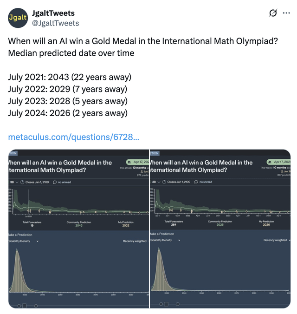Click the right panel's rightmost circular slider handle
This screenshot has width=297, height=314.
(177, 304)
